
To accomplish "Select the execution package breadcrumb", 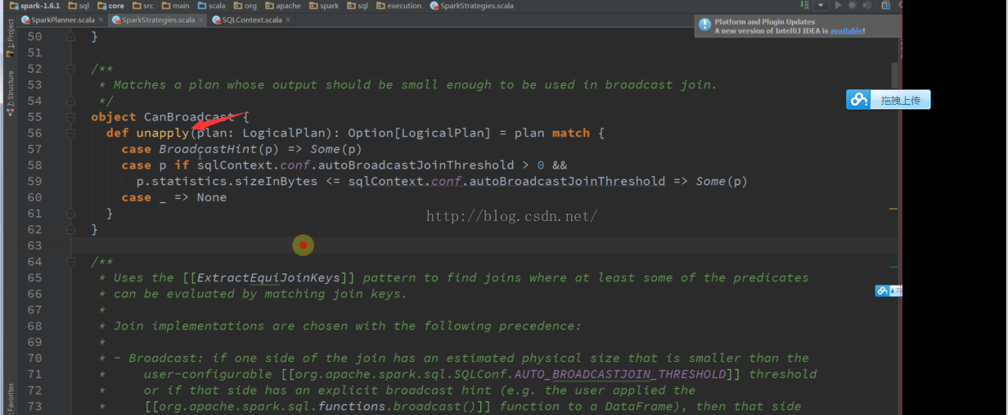I will [398, 6].
